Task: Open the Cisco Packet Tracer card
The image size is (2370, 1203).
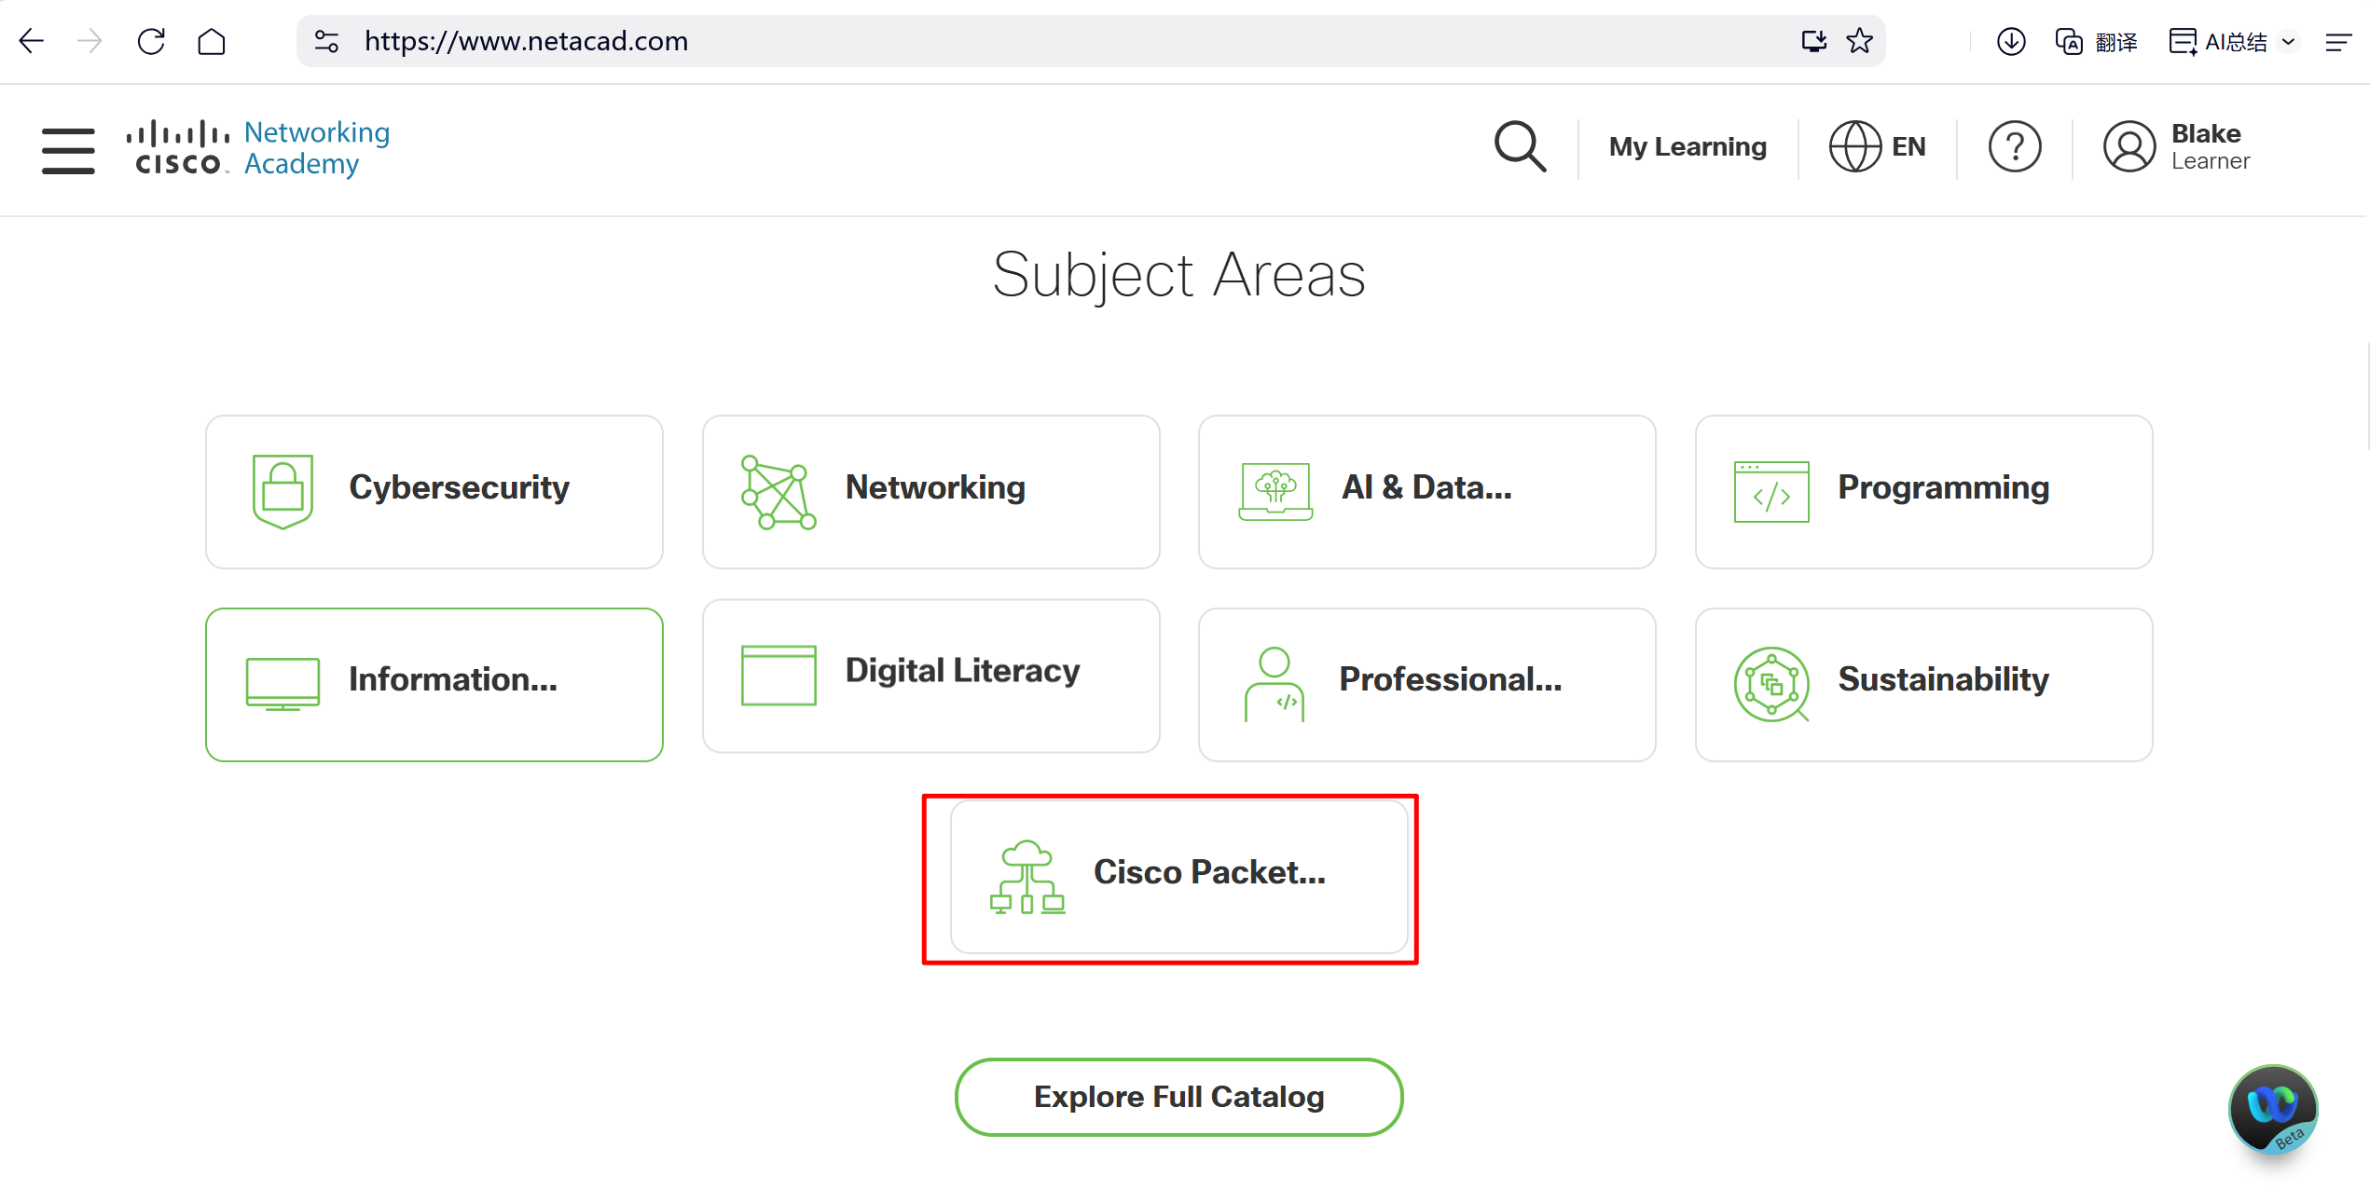Action: 1178,877
